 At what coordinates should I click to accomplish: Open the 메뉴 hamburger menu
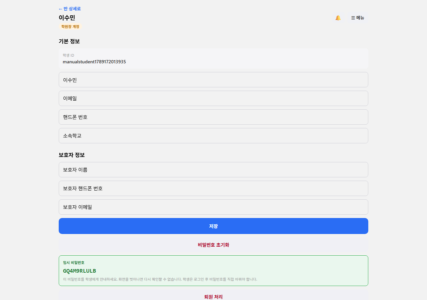point(358,18)
